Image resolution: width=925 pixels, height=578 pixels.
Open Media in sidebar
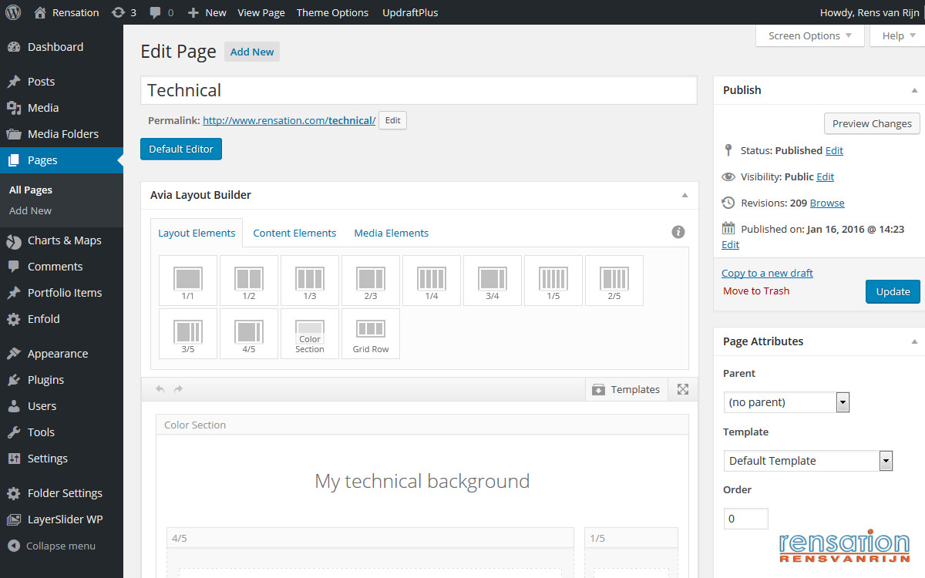(62, 108)
